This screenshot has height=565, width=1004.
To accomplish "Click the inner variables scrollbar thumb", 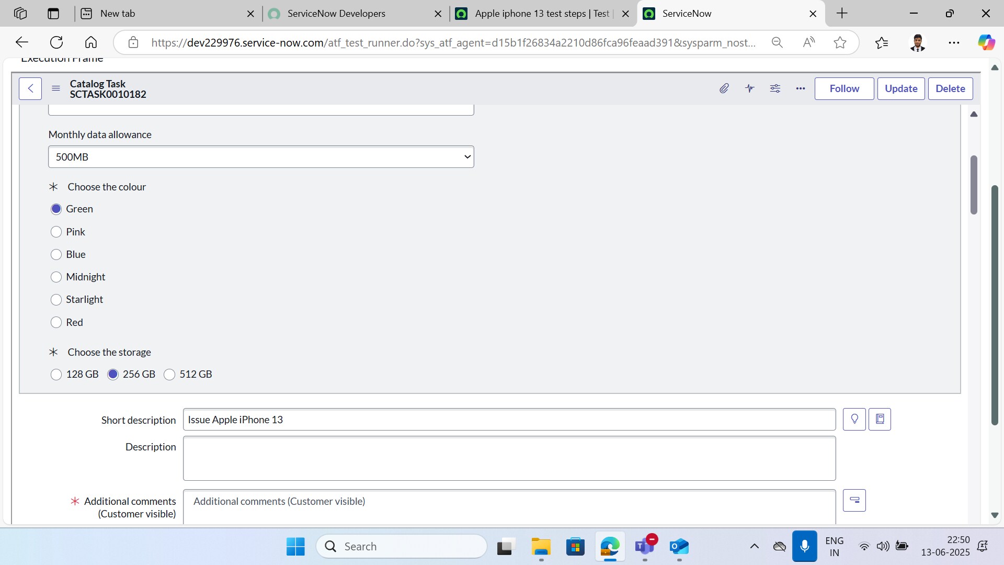I will pyautogui.click(x=974, y=184).
